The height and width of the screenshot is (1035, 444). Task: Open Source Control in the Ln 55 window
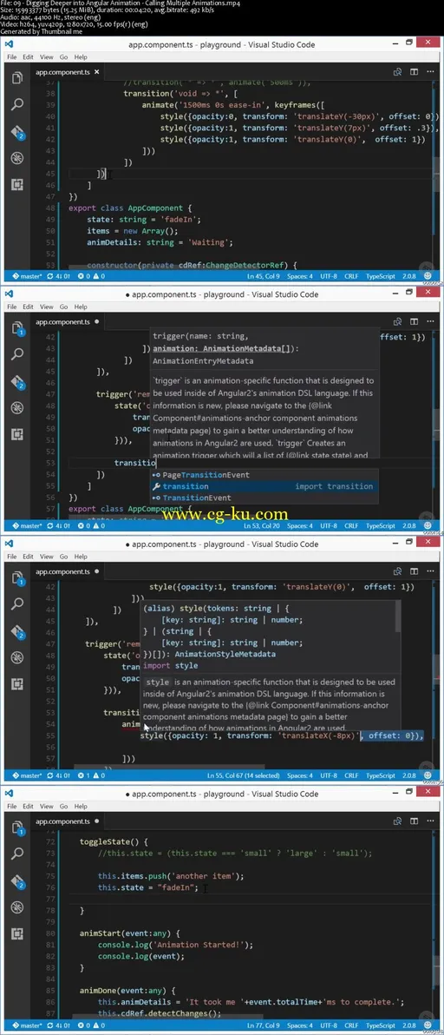pos(17,630)
